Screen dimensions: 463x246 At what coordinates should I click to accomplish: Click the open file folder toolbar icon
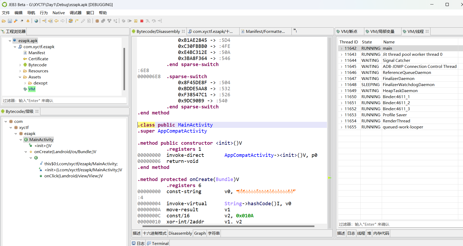pos(4,21)
